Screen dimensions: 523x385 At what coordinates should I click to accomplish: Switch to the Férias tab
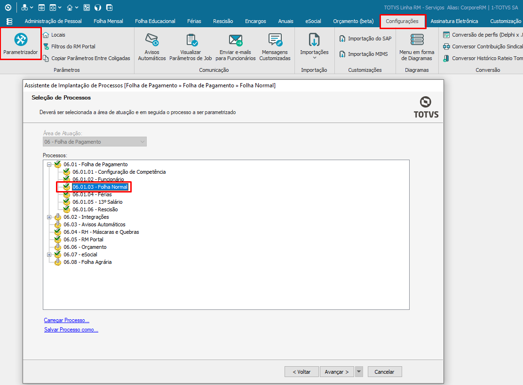[x=194, y=21]
